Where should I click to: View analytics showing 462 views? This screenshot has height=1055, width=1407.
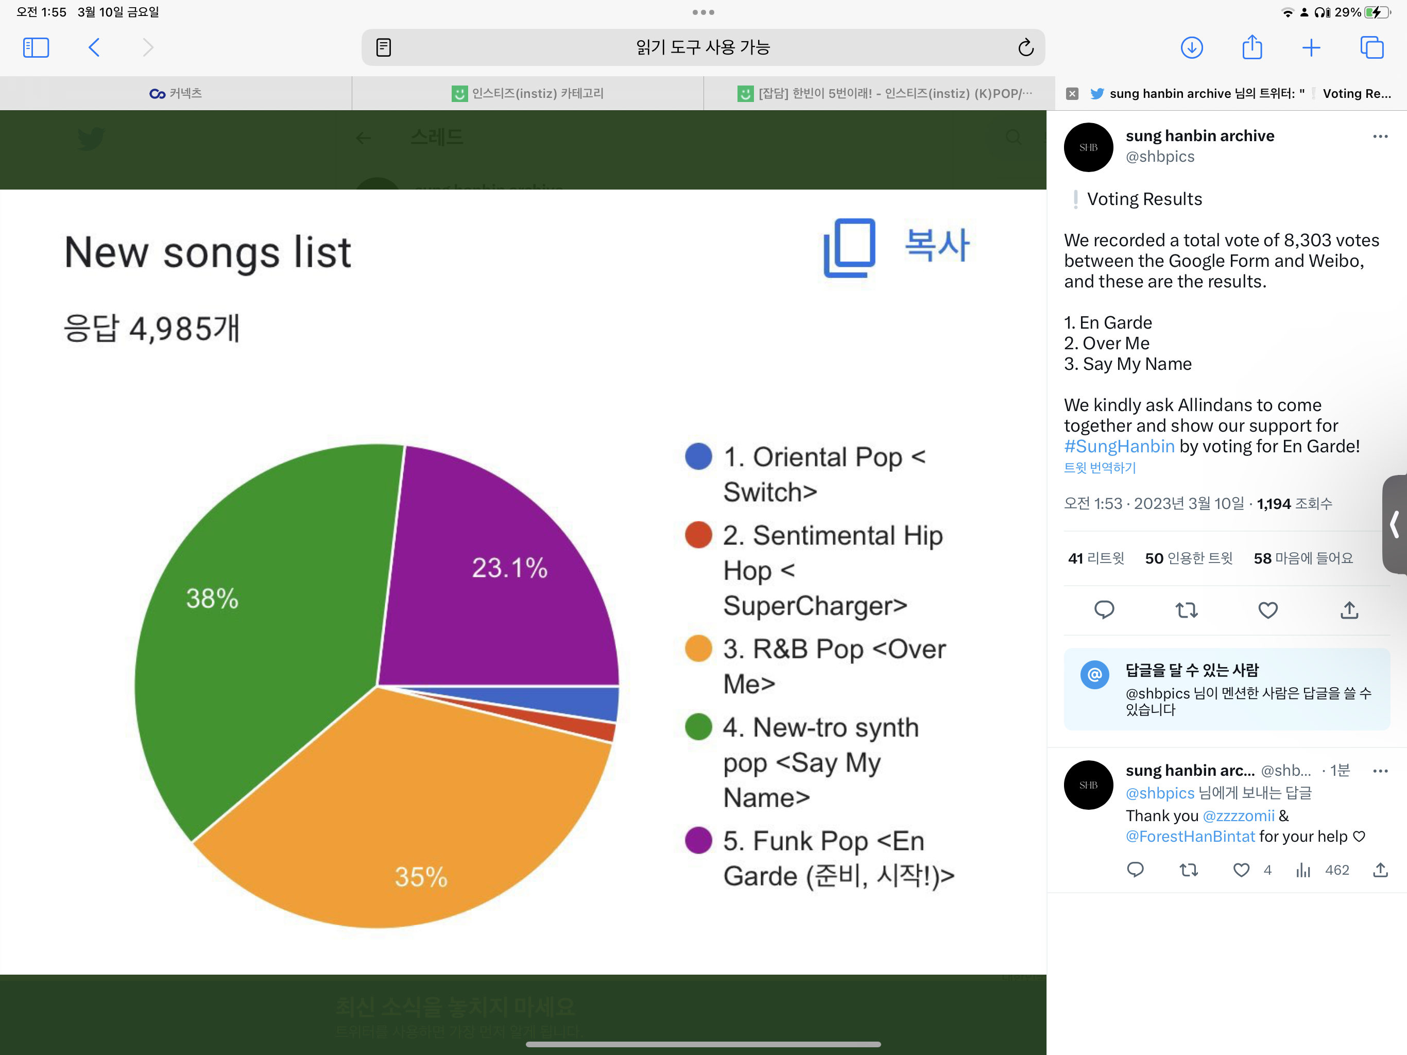coord(1323,870)
